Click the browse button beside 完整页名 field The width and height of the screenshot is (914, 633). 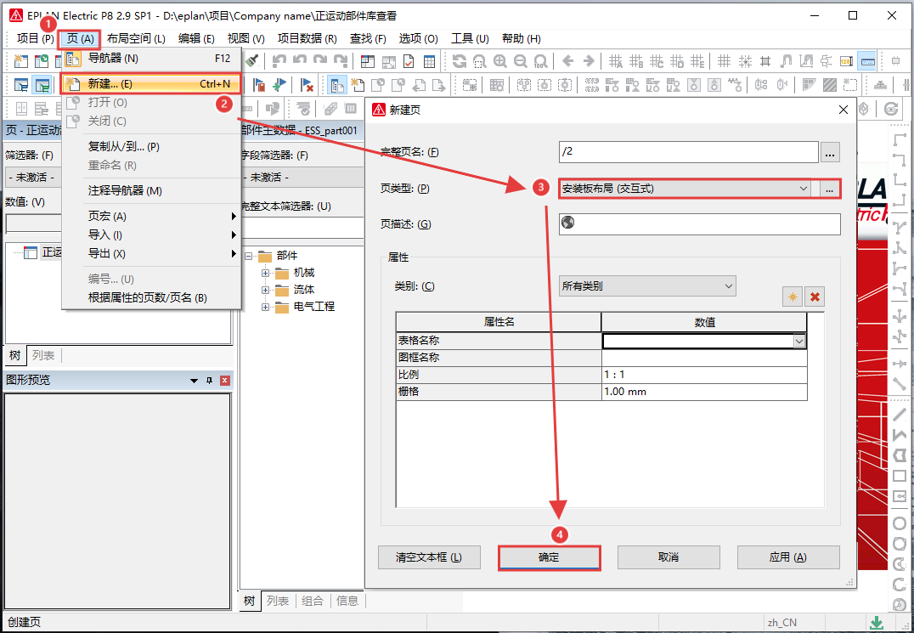click(x=829, y=152)
